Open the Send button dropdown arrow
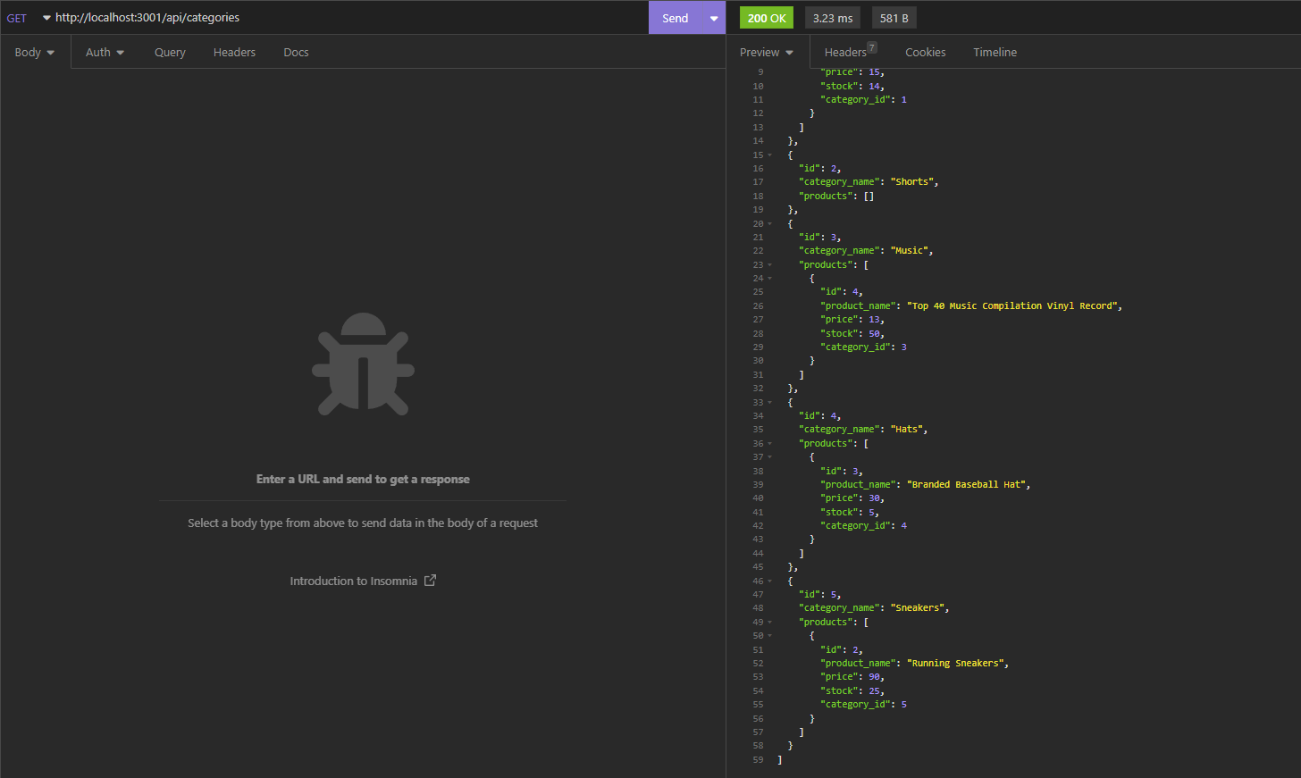1301x778 pixels. tap(712, 17)
